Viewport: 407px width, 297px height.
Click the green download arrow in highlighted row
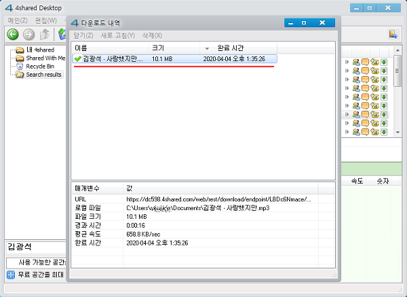click(384, 114)
